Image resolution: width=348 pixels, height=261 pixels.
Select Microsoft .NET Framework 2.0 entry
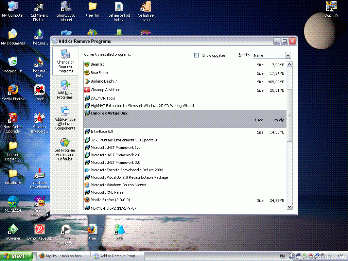click(x=115, y=155)
